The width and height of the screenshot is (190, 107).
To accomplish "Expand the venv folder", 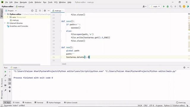I will [x=7, y=17].
